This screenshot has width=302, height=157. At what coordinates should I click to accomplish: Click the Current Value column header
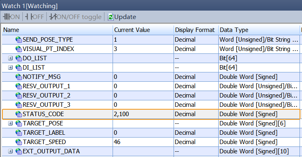pyautogui.click(x=143, y=30)
